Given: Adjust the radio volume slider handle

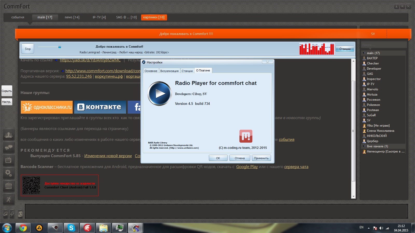Looking at the screenshot, I should (60, 47).
